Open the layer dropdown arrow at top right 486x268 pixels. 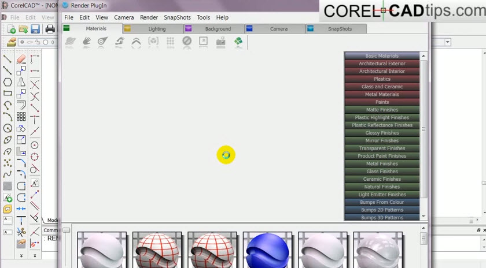(x=448, y=42)
